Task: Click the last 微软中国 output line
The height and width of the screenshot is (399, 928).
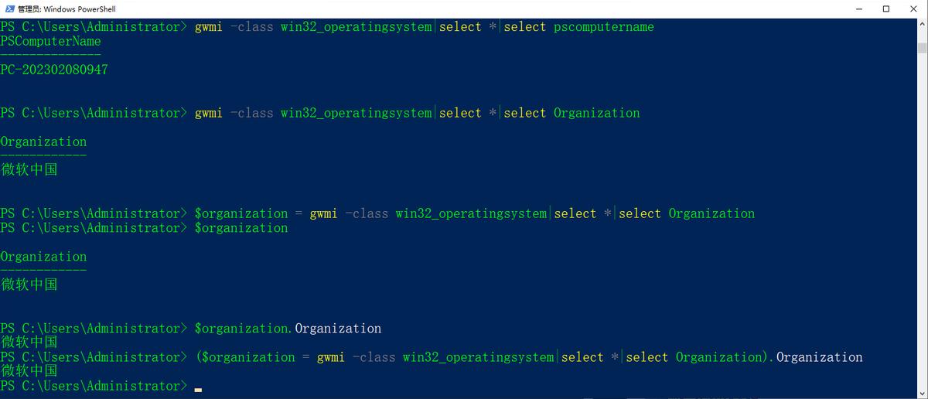Action: [29, 370]
